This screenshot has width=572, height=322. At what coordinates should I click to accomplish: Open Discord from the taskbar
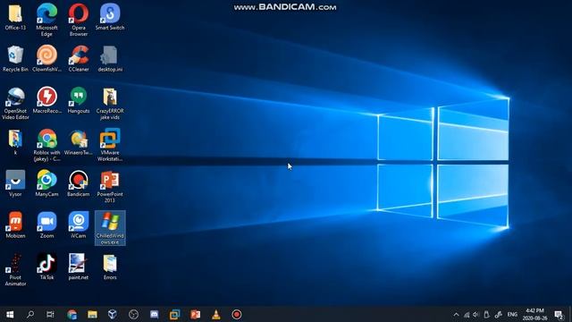pyautogui.click(x=155, y=314)
